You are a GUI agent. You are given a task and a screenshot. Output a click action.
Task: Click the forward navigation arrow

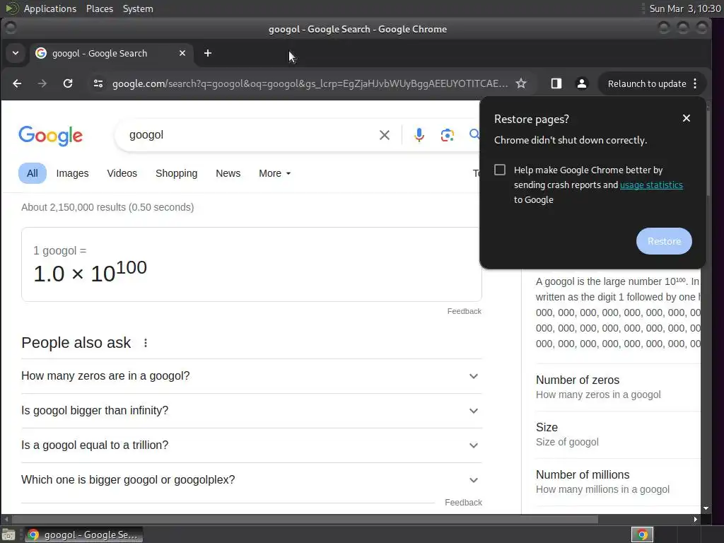point(42,83)
